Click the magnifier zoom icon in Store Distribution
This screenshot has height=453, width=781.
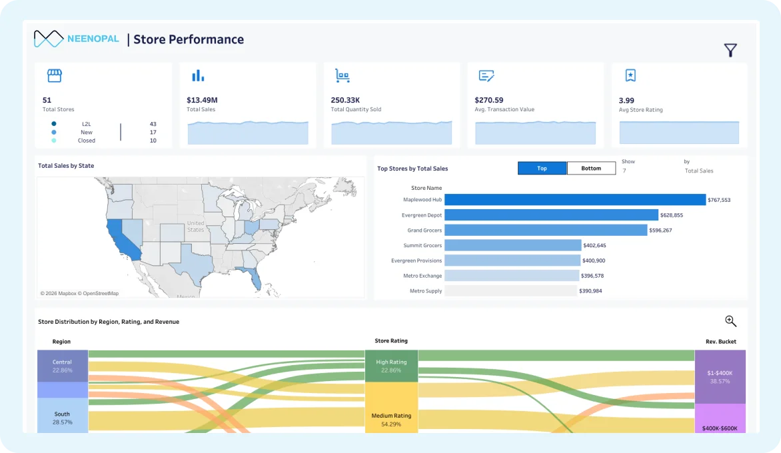pyautogui.click(x=731, y=321)
